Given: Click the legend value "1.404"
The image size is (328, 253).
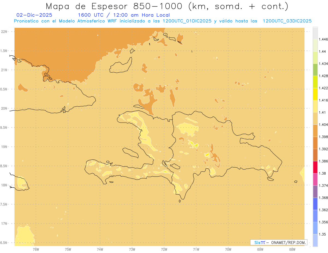Looking at the screenshot, I should 323,125.
